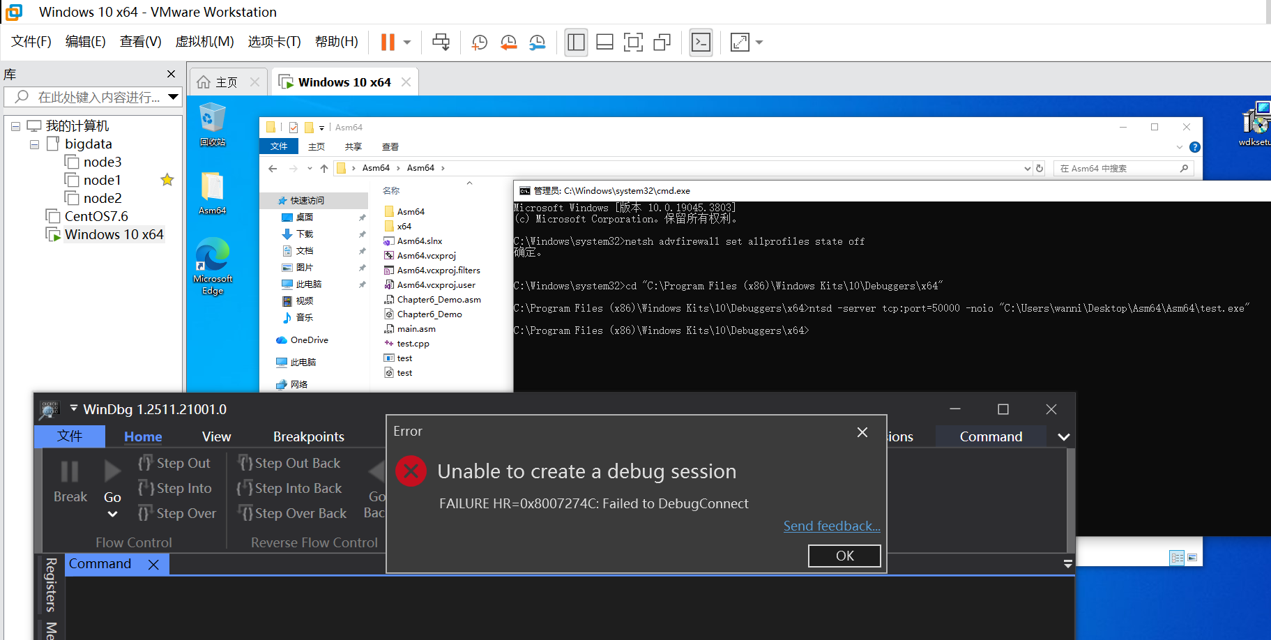1271x640 pixels.
Task: Select the Asm64.slnx solution file
Action: point(420,241)
